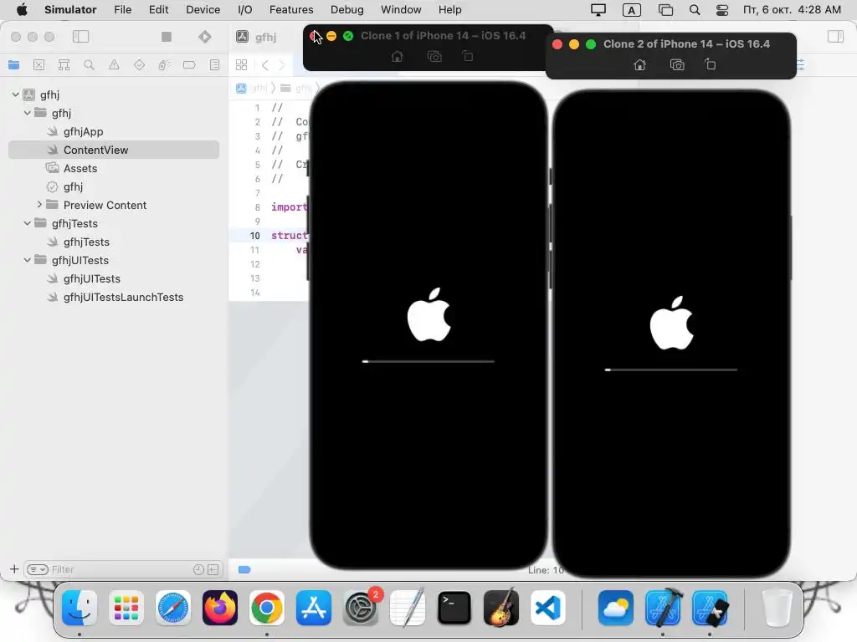This screenshot has height=642, width=857.
Task: Open Spotlight search in menu bar
Action: (x=695, y=10)
